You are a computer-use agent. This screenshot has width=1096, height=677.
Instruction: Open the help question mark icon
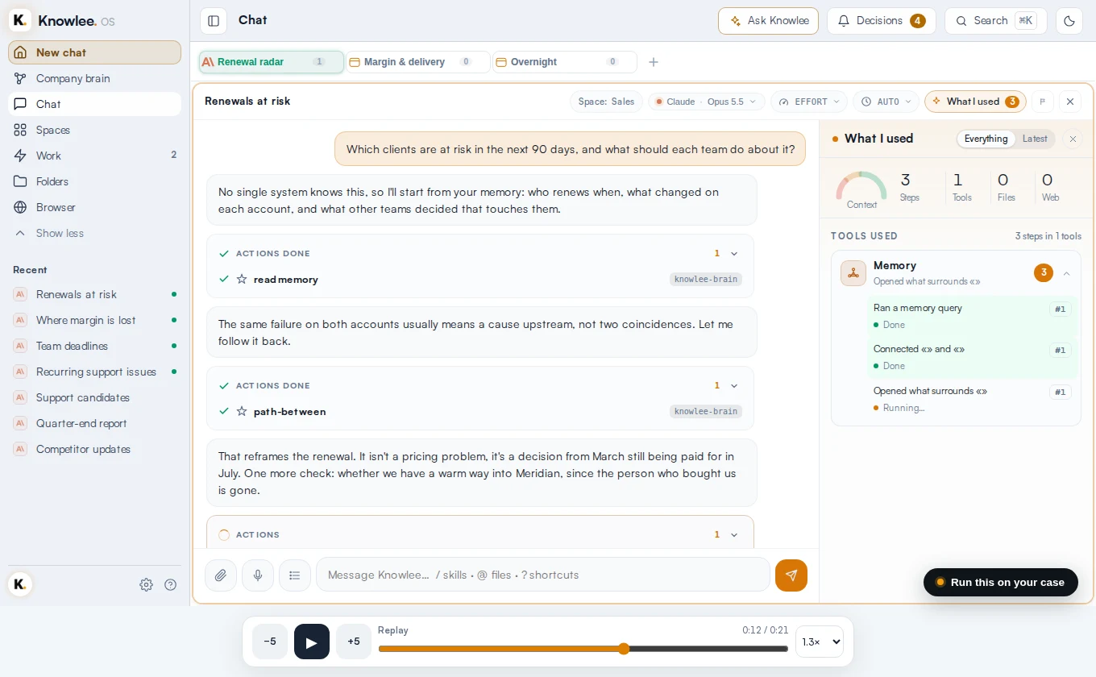tap(171, 585)
